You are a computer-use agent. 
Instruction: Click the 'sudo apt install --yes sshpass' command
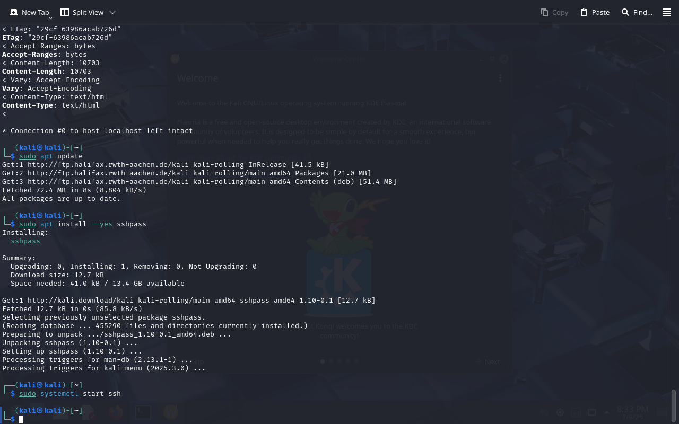coord(83,224)
